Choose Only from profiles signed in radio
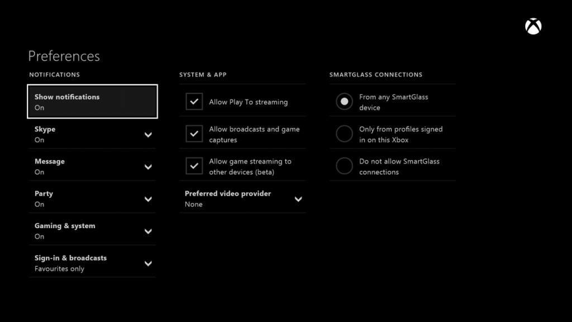 click(x=344, y=134)
